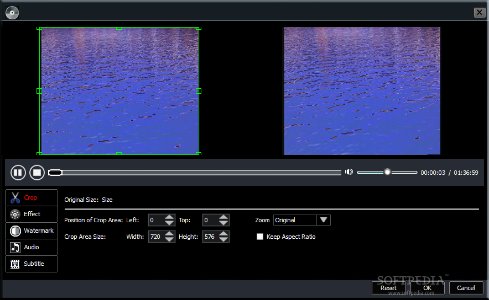Switch to the Effect tab
The width and height of the screenshot is (489, 300).
click(x=32, y=214)
